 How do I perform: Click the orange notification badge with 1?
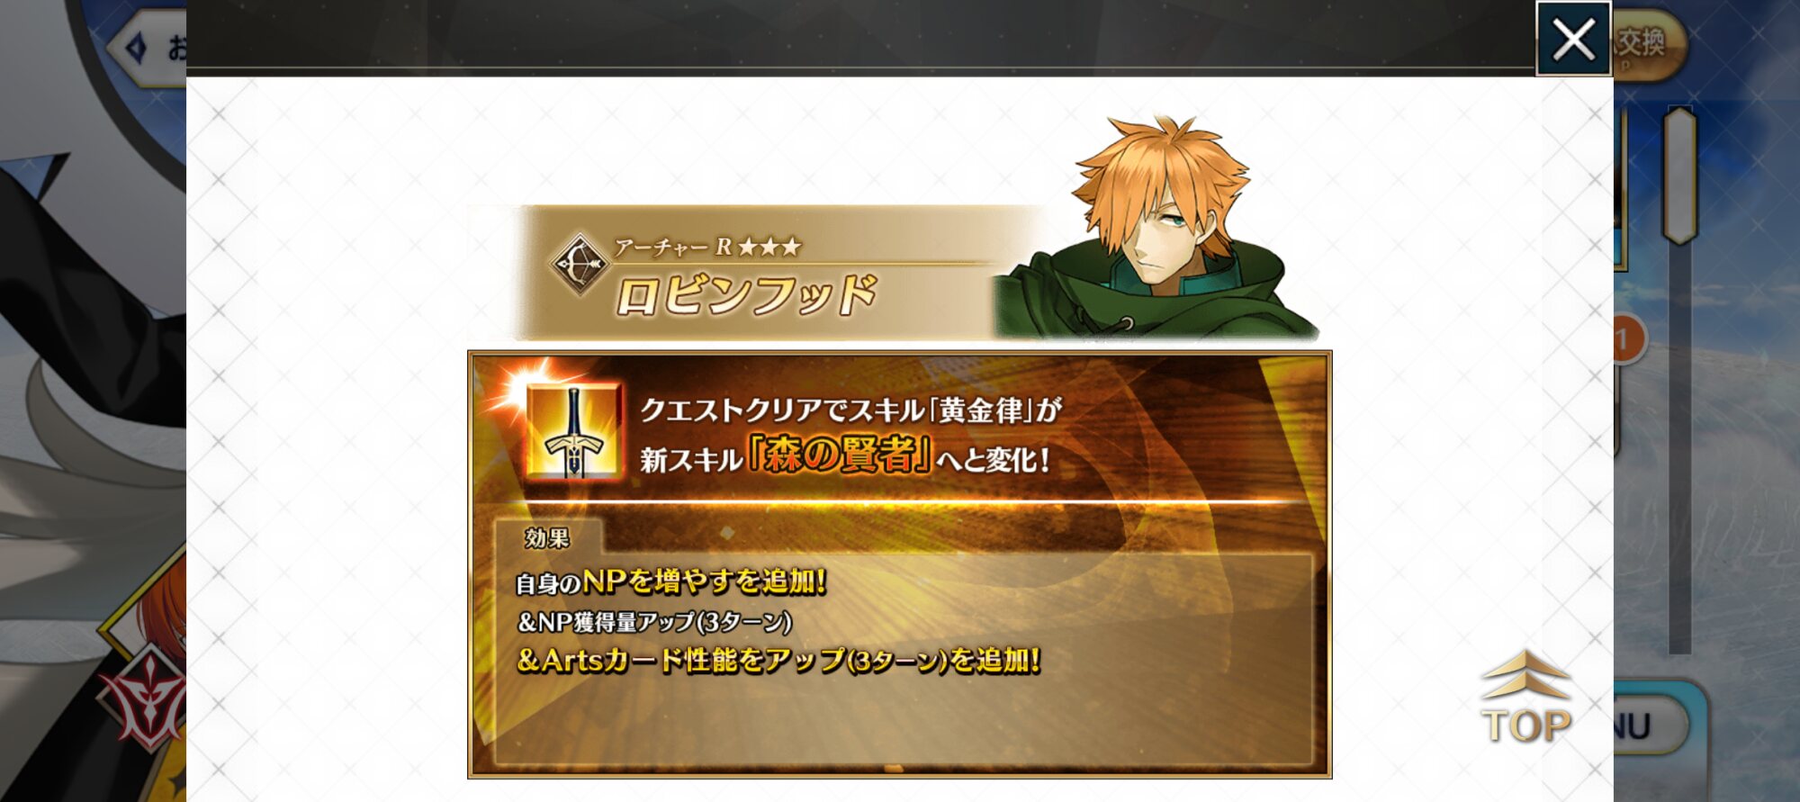tap(1627, 340)
